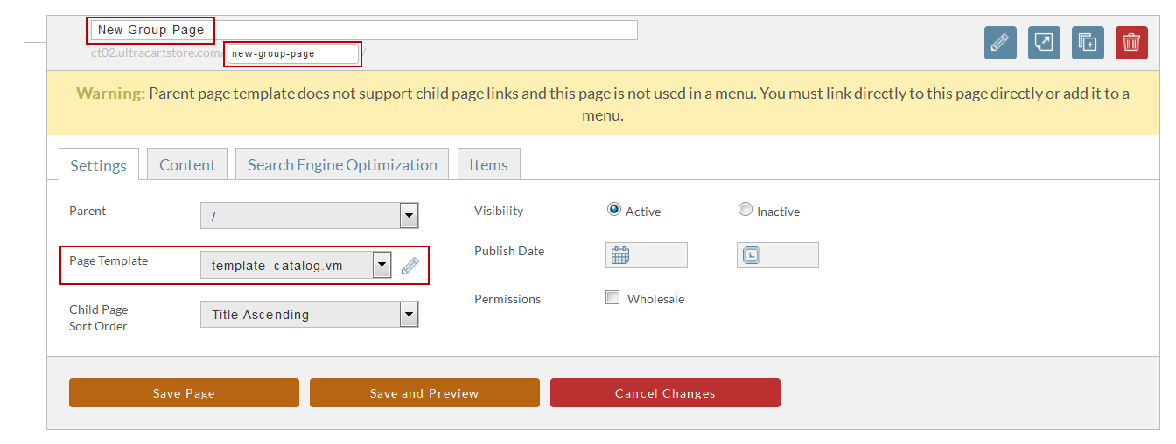Open the Parent dropdown
The width and height of the screenshot is (1176, 444).
(310, 215)
